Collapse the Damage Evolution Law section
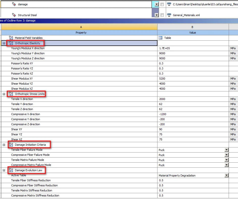 (x=4, y=170)
